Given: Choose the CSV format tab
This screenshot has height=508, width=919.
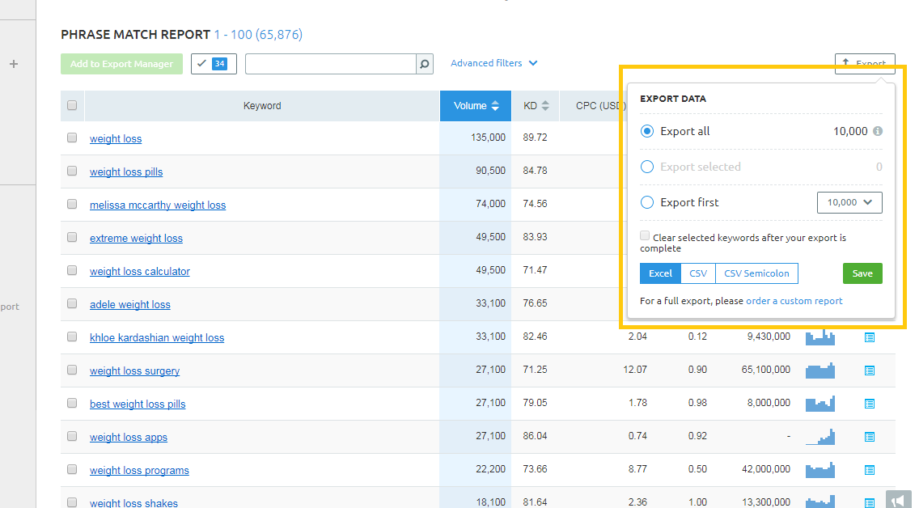Looking at the screenshot, I should [698, 273].
